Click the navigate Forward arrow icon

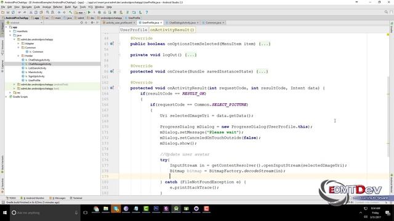coord(64,12)
